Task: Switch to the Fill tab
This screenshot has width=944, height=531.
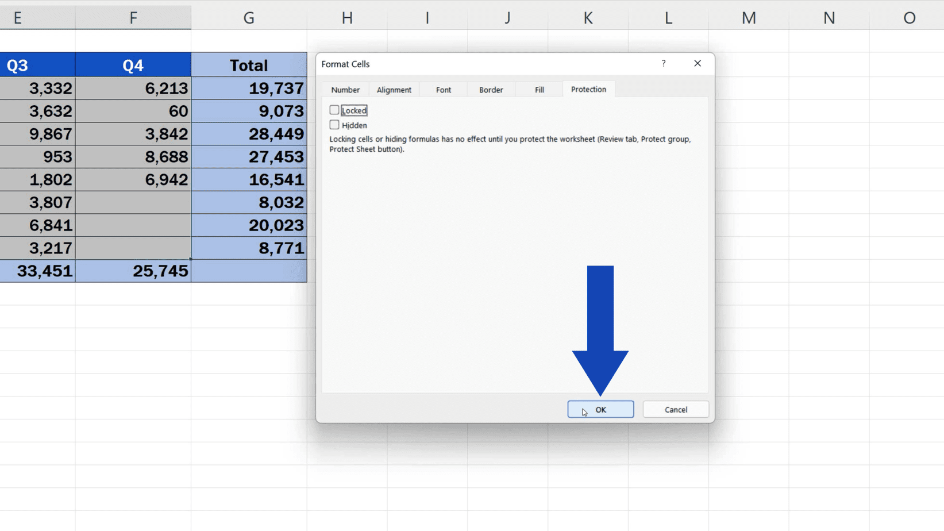Action: [538, 90]
